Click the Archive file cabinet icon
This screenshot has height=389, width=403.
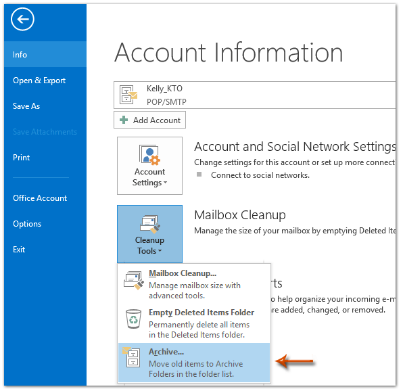132,357
